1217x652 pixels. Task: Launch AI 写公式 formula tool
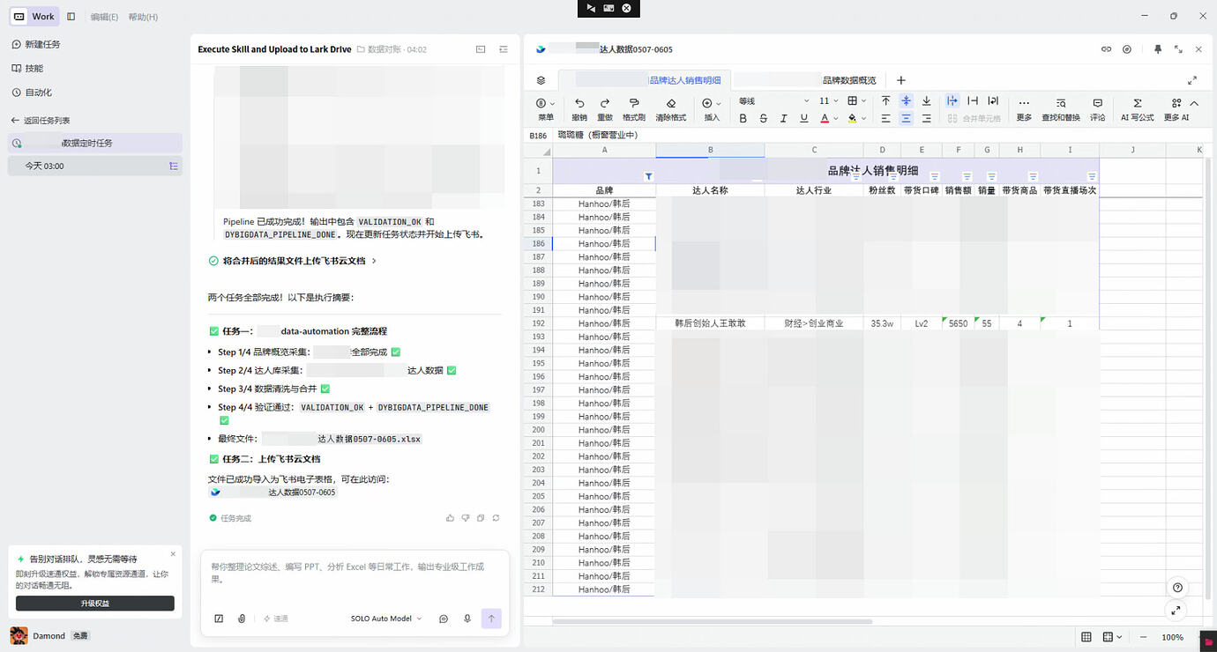pos(1138,108)
